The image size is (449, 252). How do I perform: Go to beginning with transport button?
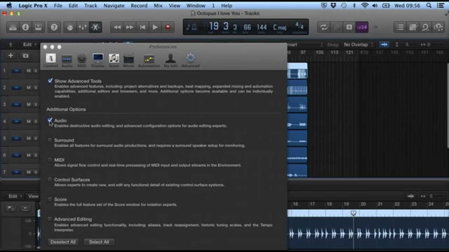(x=142, y=27)
